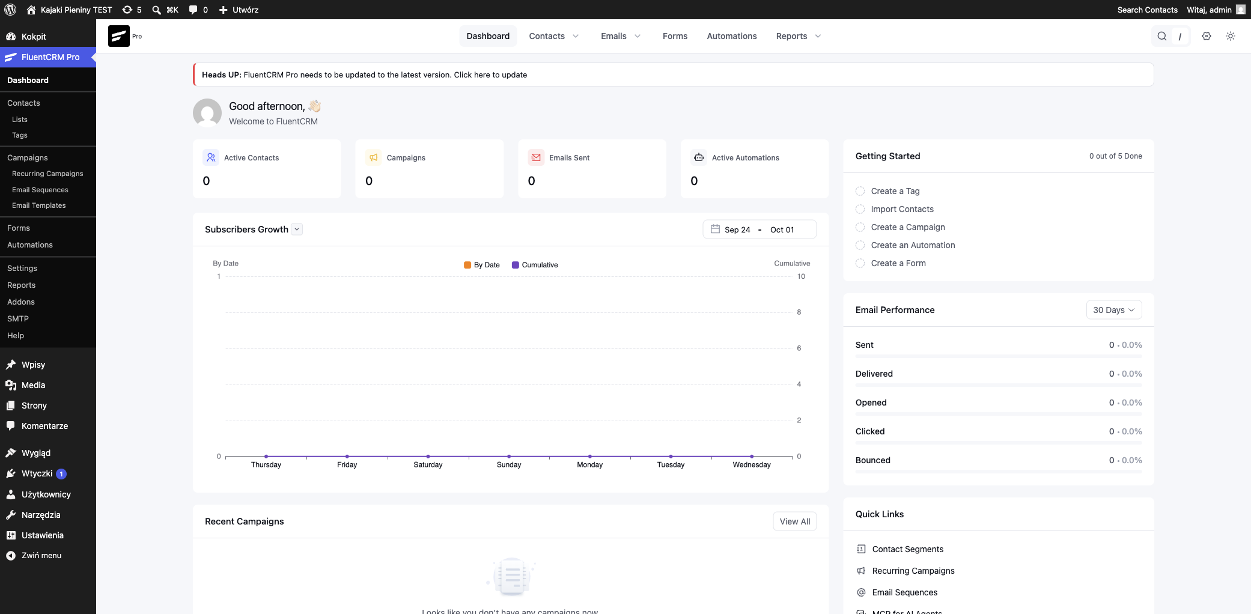Check the Create an Automation step circle

[860, 245]
